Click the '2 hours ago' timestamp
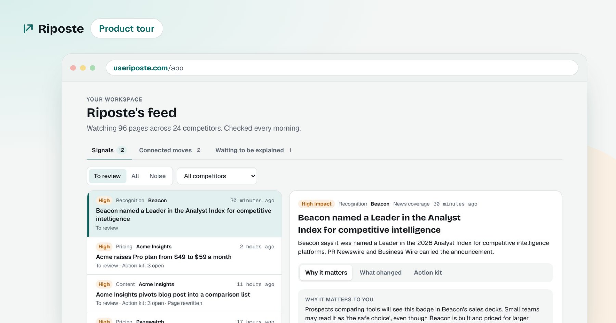The width and height of the screenshot is (616, 323). (257, 247)
